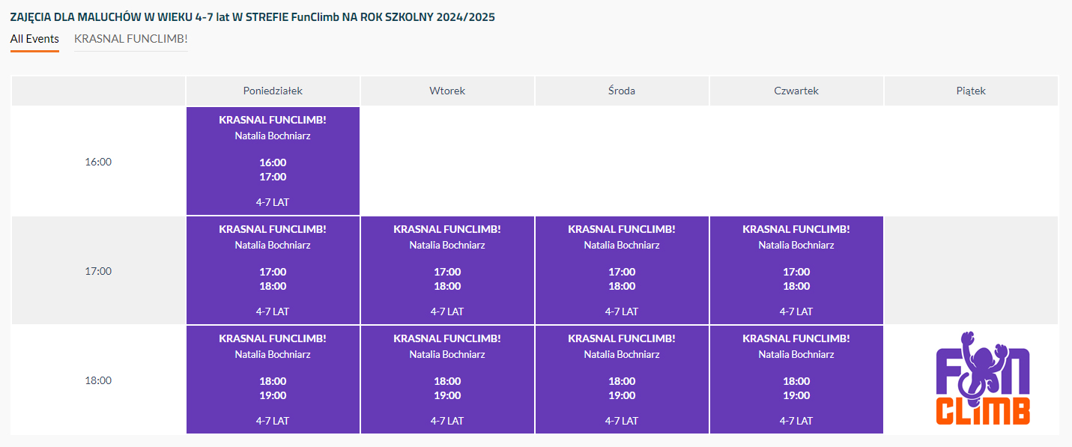Click the 18:00 row time label
Image resolution: width=1072 pixels, height=447 pixels.
click(x=98, y=380)
